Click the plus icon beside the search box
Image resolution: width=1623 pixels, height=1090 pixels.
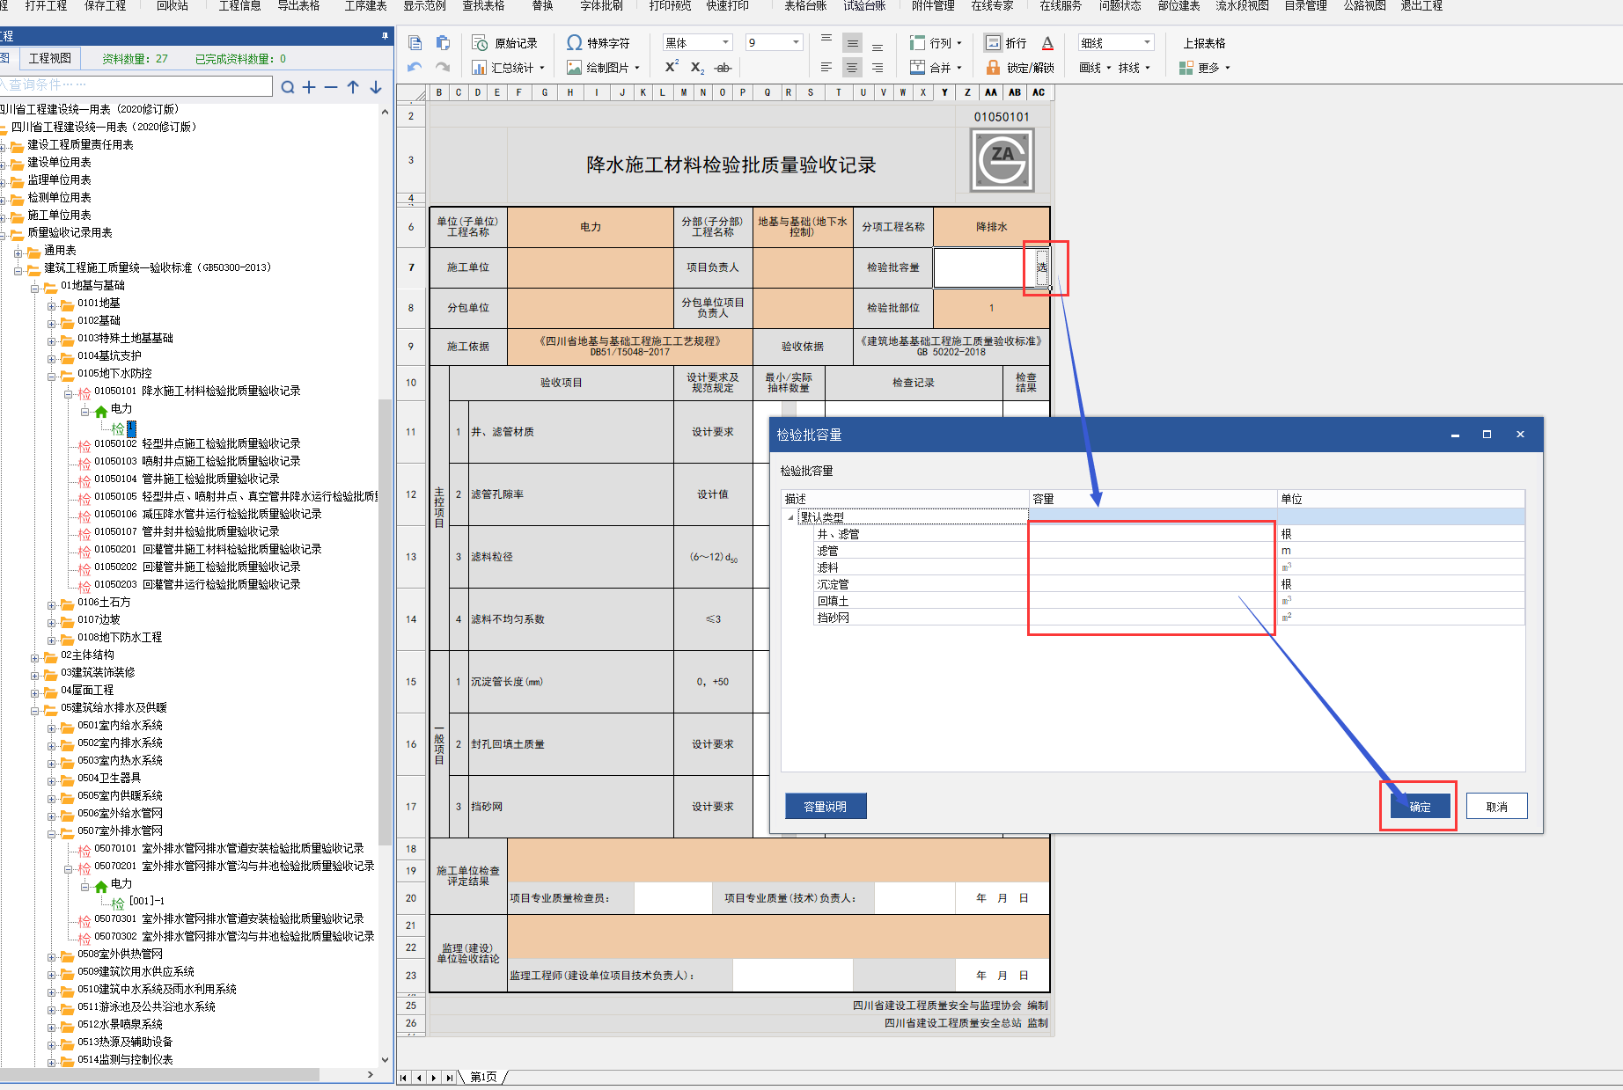click(309, 87)
